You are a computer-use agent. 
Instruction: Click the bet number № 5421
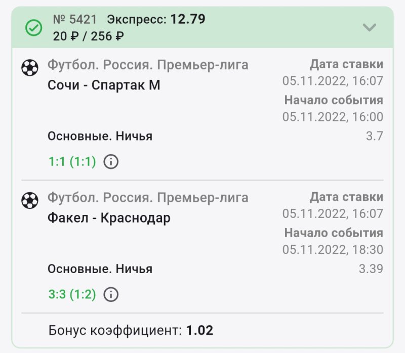pos(74,20)
